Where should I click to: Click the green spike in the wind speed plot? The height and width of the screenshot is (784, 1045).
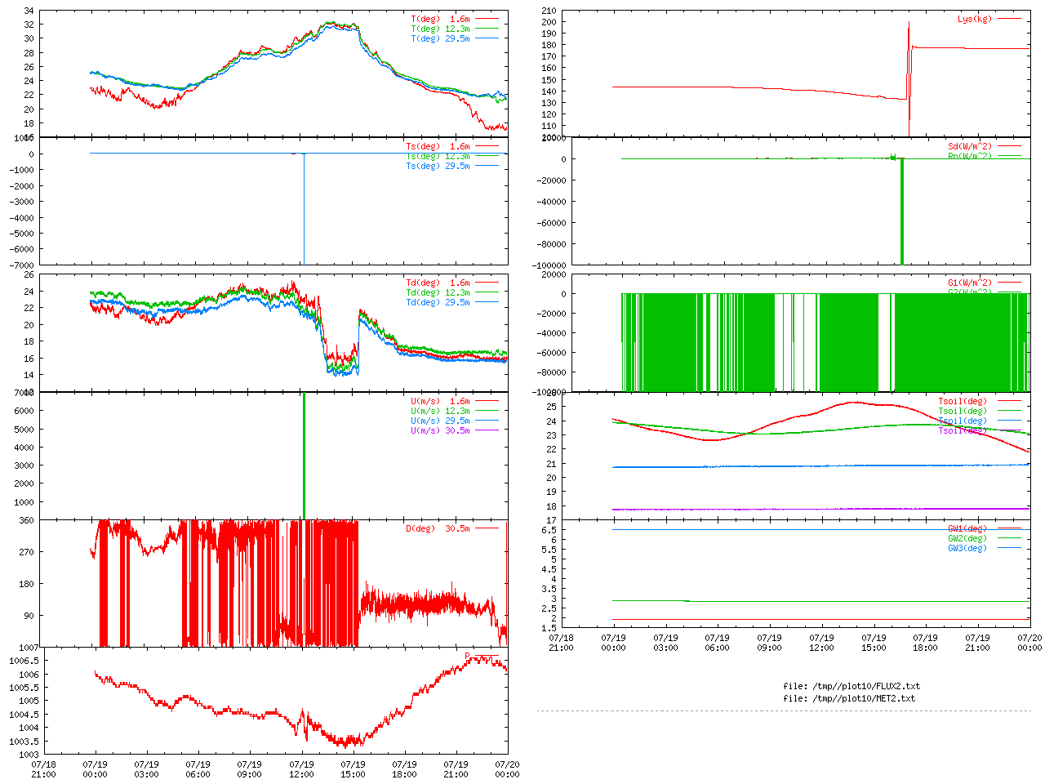304,456
